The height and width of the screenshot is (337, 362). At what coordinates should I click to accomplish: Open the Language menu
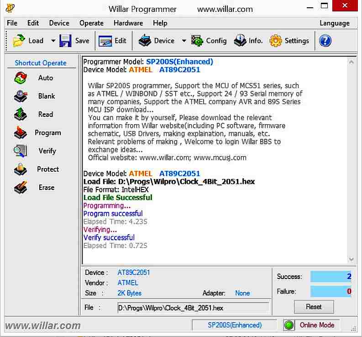pyautogui.click(x=335, y=23)
